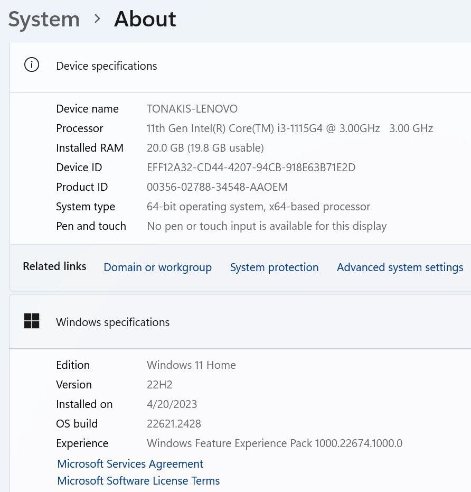Viewport: 471px width, 492px height.
Task: Open Microsoft Software License Terms link
Action: pyautogui.click(x=138, y=481)
